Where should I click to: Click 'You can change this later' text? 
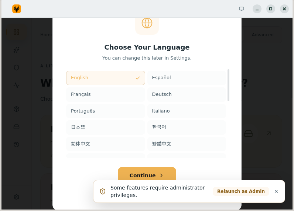click(147, 58)
